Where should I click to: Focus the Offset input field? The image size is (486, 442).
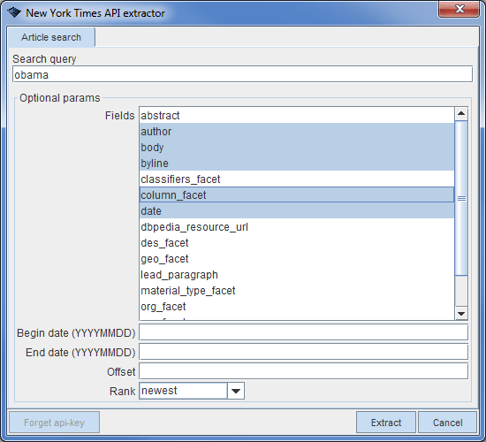coord(303,371)
